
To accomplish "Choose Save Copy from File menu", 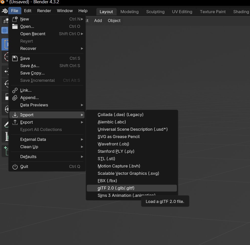I will pos(47,73).
